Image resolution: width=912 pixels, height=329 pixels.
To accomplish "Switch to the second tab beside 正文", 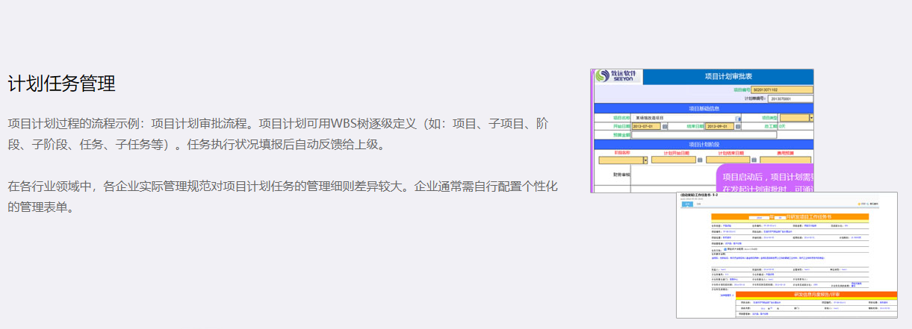I will [698, 204].
